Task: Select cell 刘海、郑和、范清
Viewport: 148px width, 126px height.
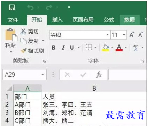Action: point(94,112)
